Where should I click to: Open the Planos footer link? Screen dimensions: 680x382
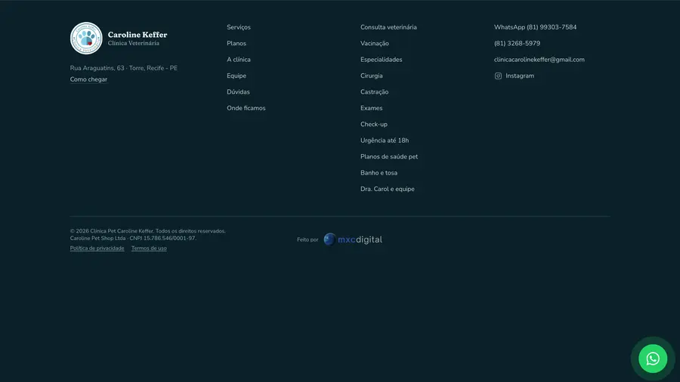tap(236, 43)
